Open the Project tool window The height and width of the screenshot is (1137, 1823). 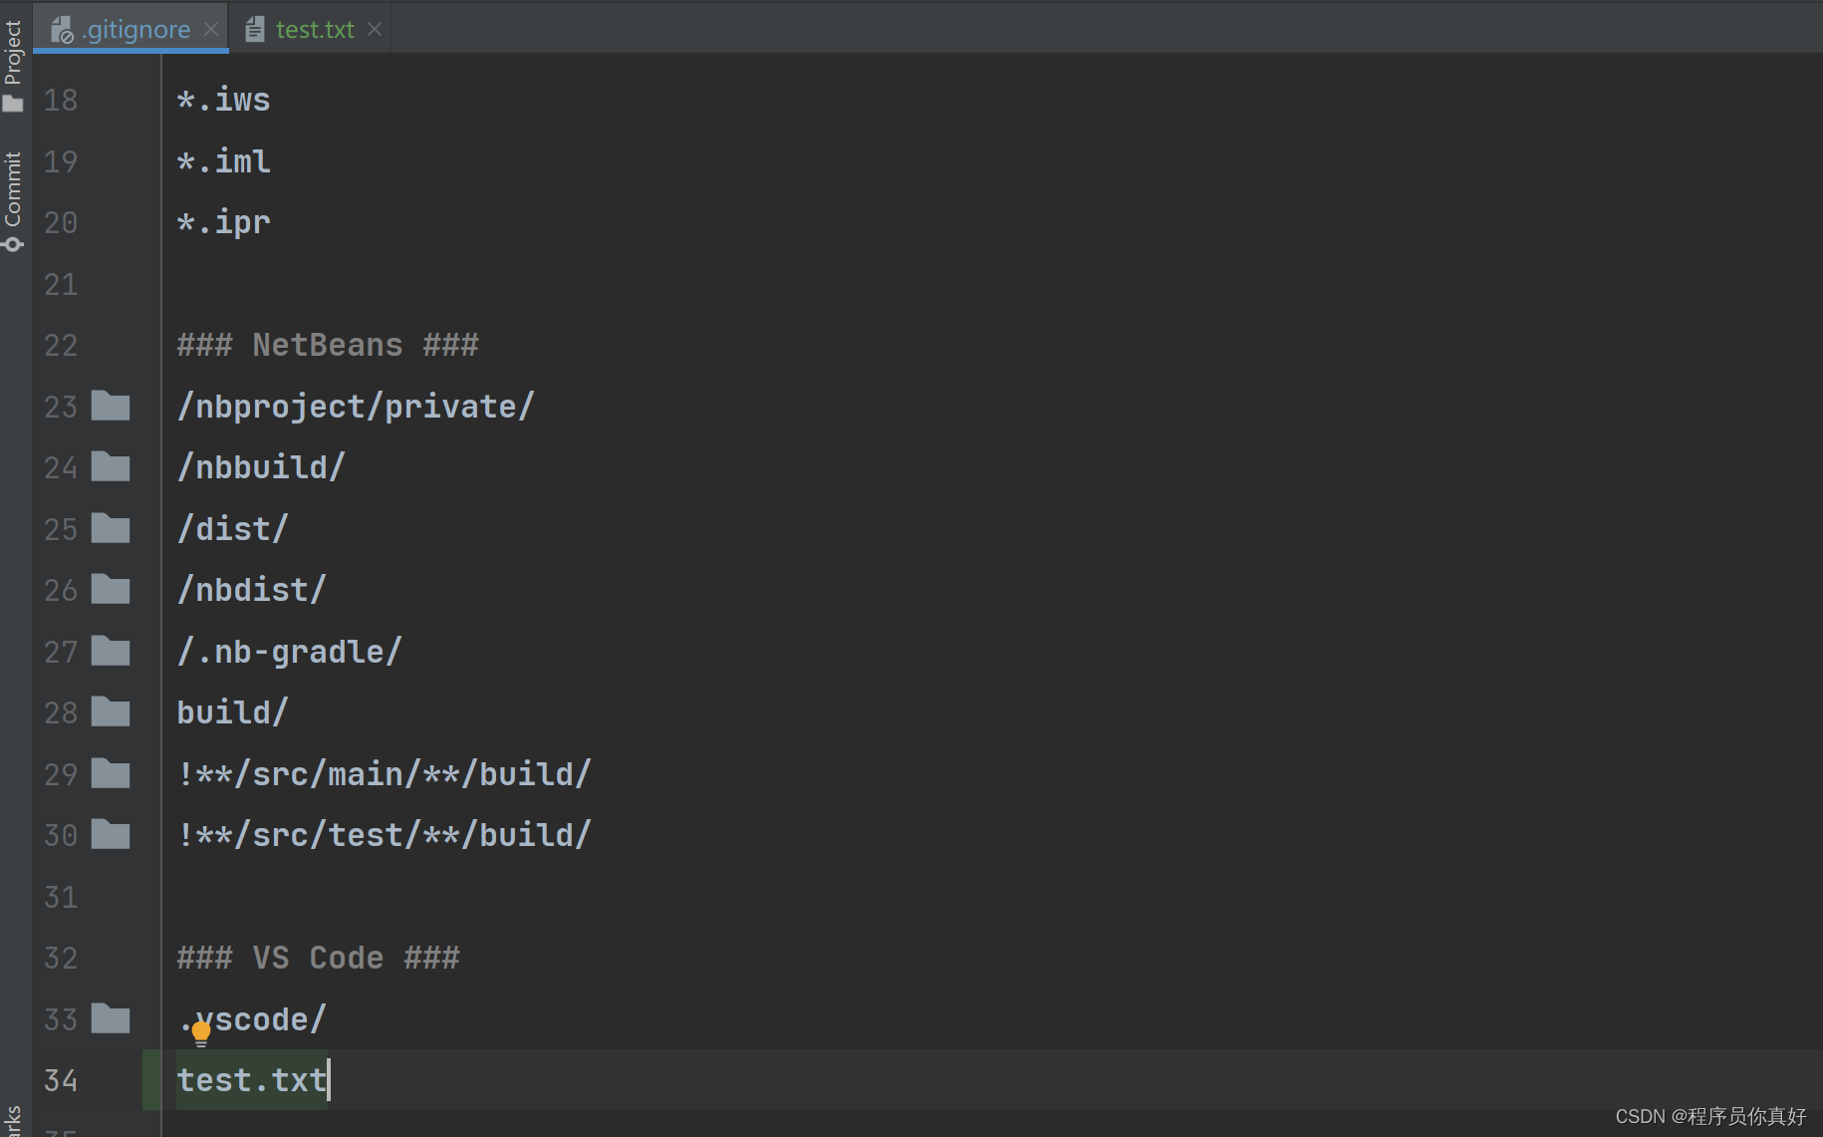[x=13, y=65]
